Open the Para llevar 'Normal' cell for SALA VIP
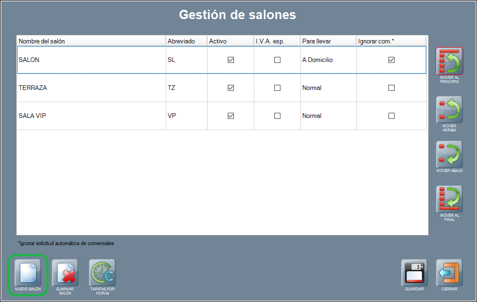477x302 pixels. pos(328,116)
